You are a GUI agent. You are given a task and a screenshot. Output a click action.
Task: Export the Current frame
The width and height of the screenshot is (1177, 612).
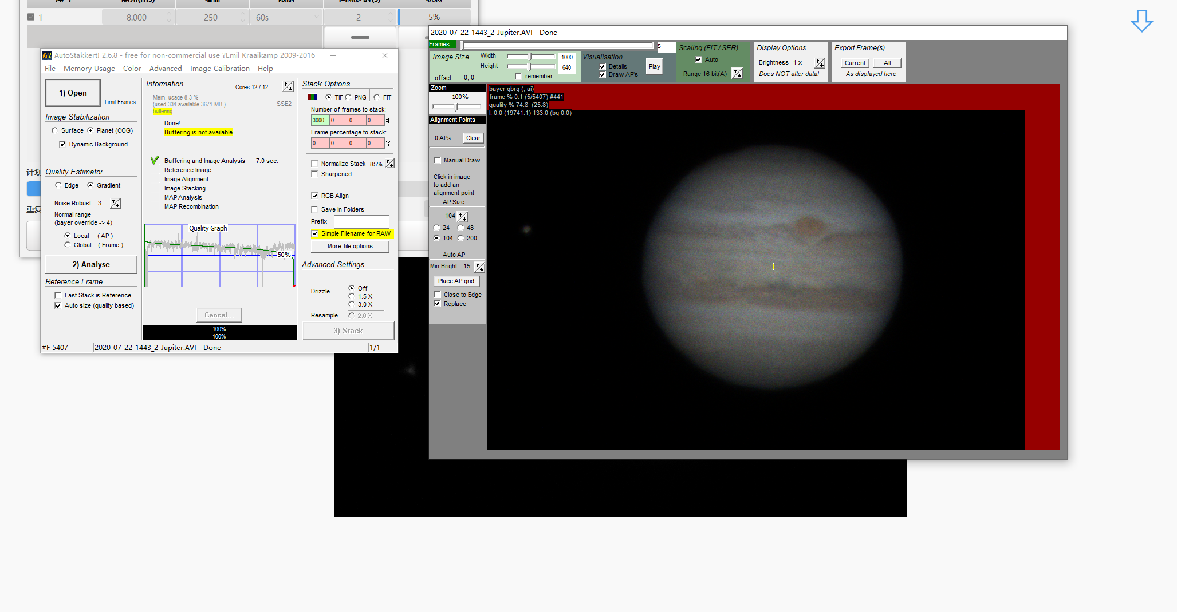point(855,63)
